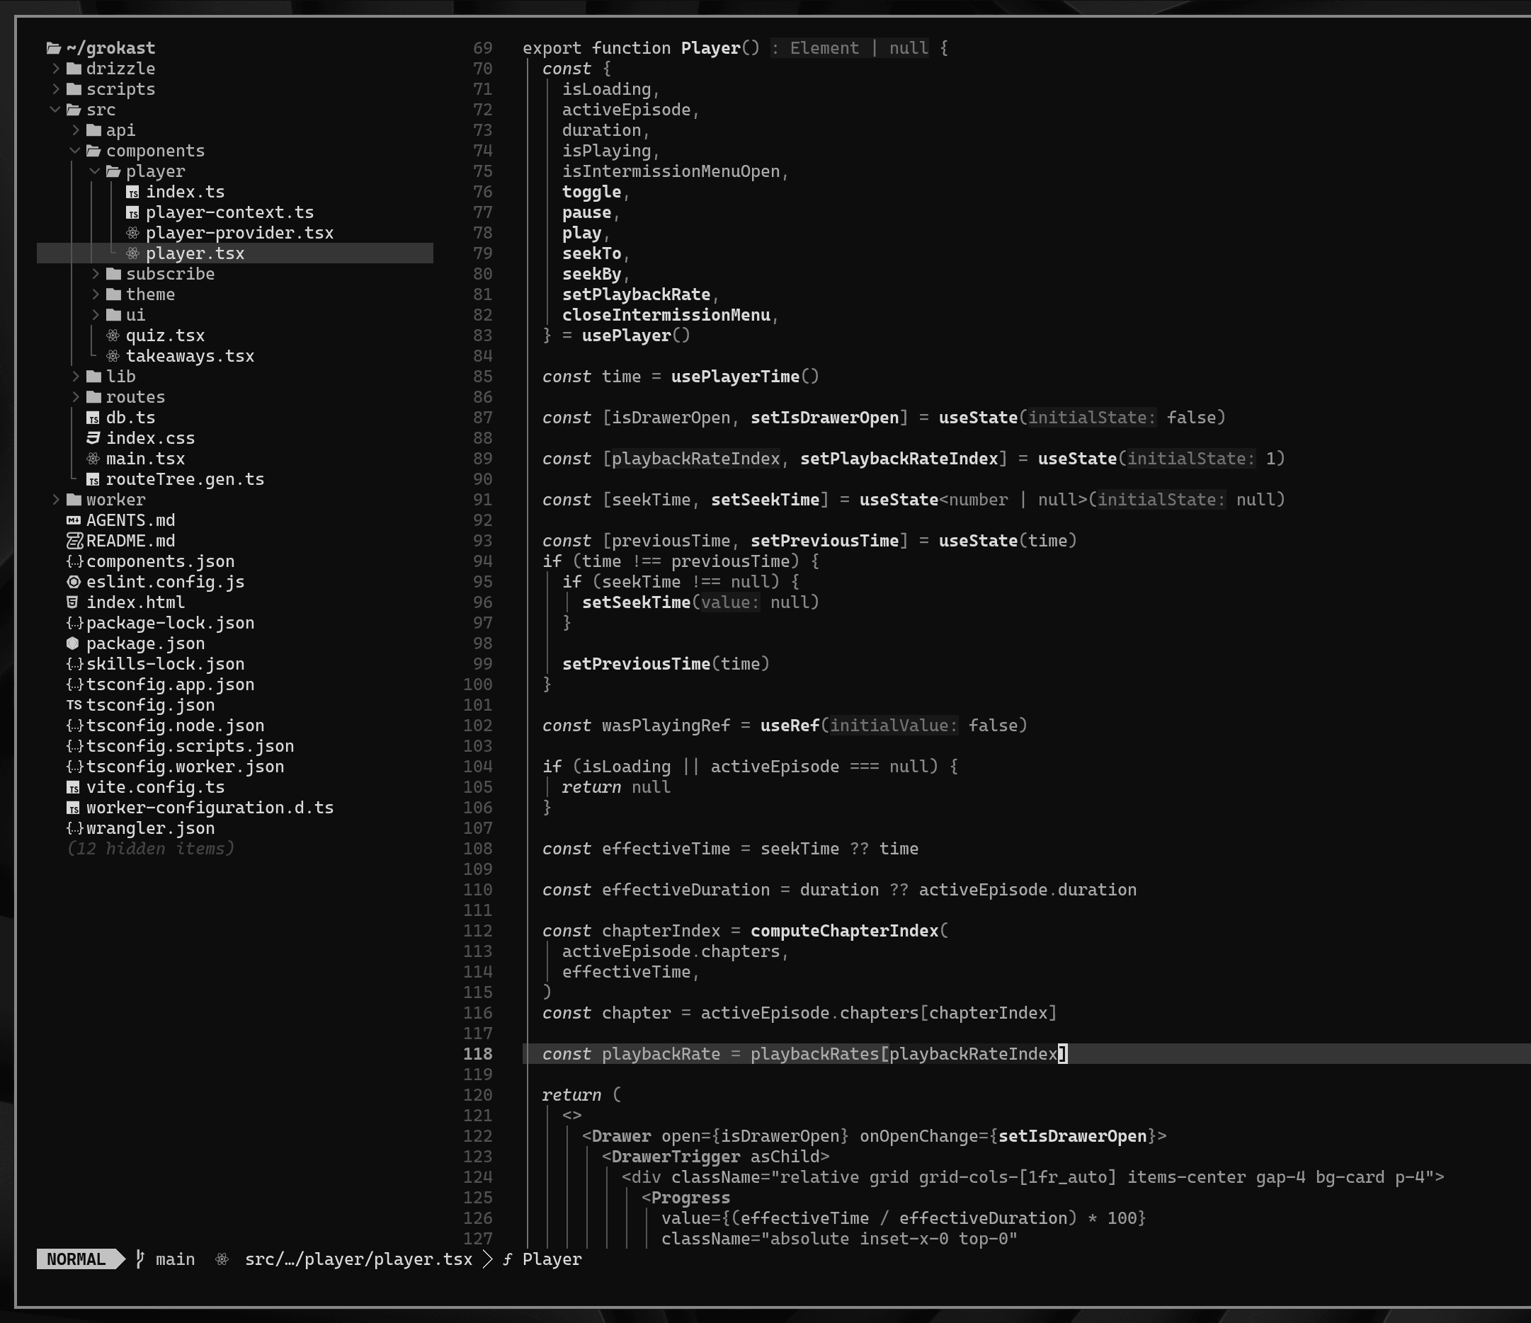Click the git branch icon in statusline

pos(140,1259)
